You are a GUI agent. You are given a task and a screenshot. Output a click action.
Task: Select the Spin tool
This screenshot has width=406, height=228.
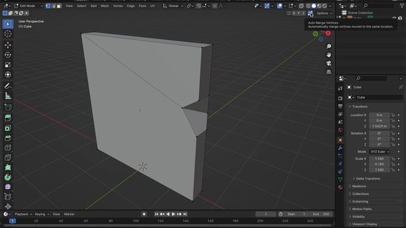[8, 177]
